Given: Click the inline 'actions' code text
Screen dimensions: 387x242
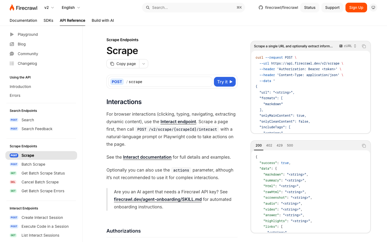Looking at the screenshot, I should coord(181,170).
